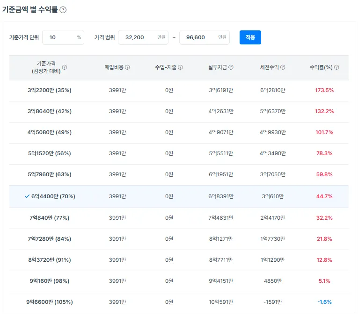Click actual investment 4억9071만

[x=221, y=132]
